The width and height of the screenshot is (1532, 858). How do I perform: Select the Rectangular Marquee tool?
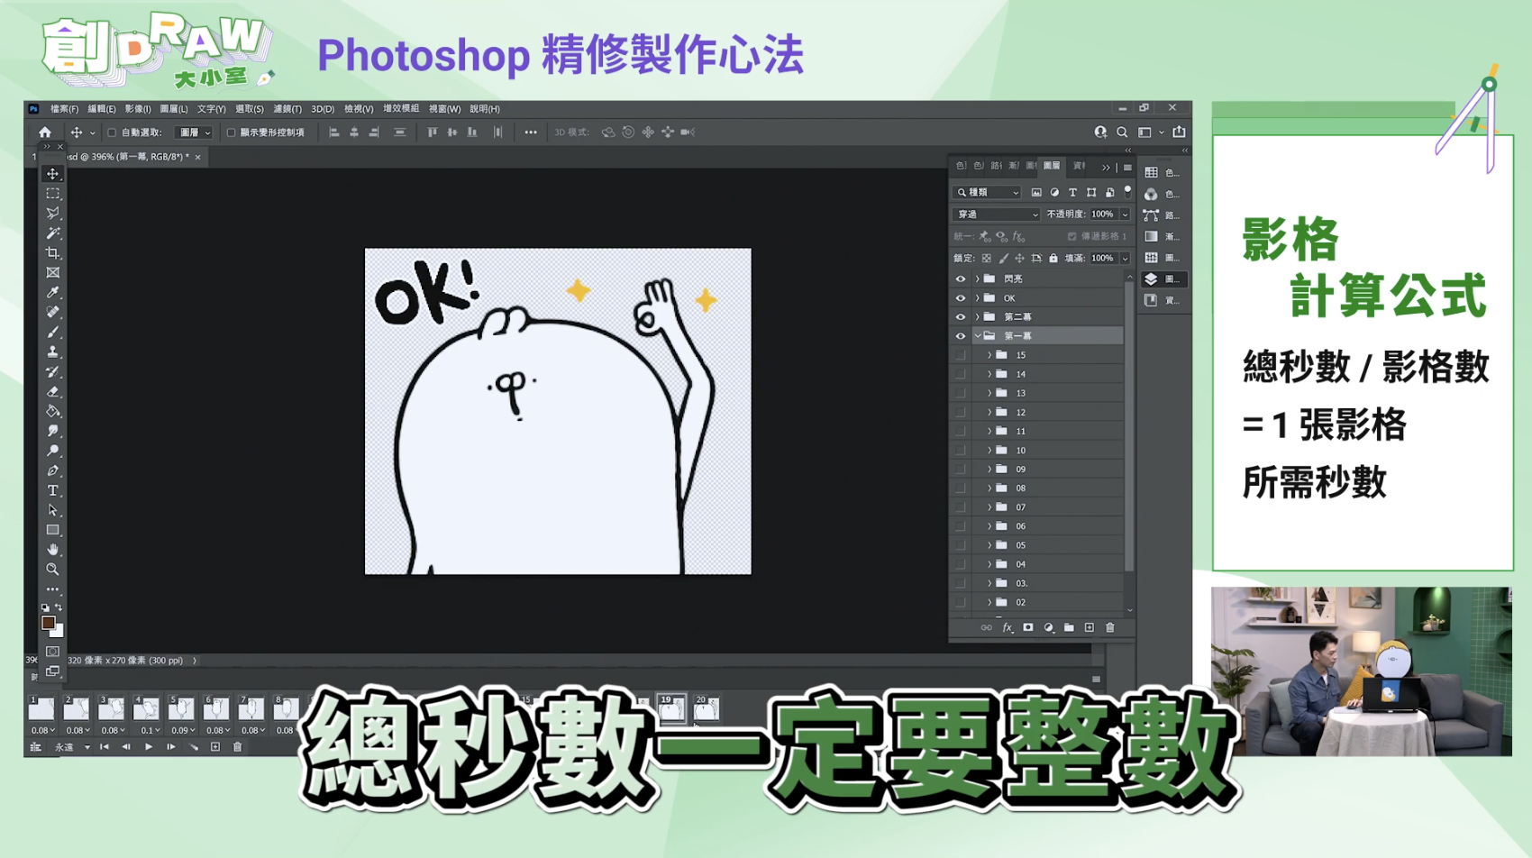(53, 194)
